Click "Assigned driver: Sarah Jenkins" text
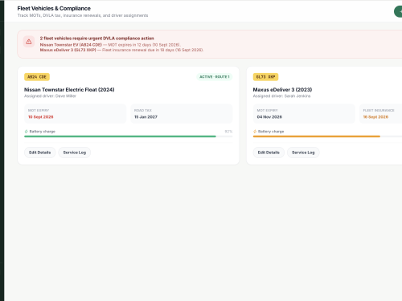The width and height of the screenshot is (402, 301). point(281,96)
